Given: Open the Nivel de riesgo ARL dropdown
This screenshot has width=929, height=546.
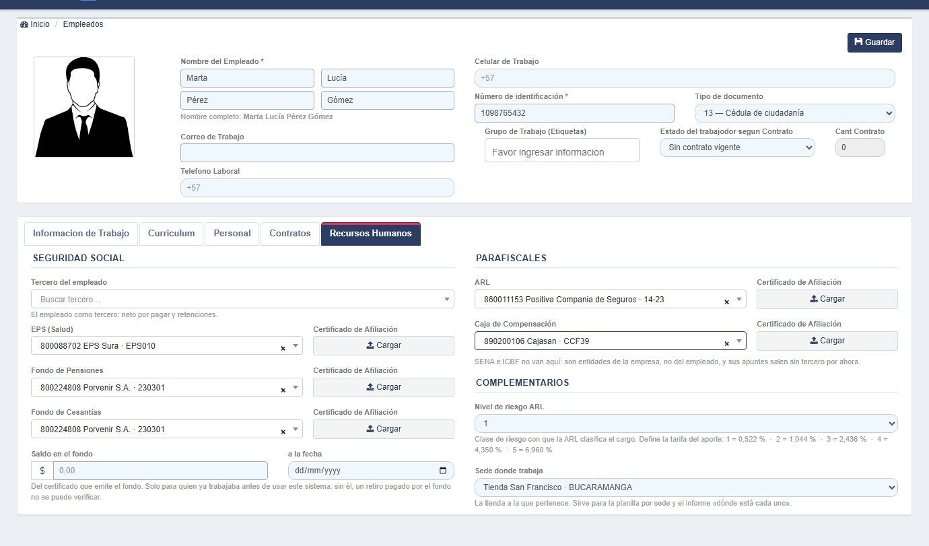Looking at the screenshot, I should 686,423.
